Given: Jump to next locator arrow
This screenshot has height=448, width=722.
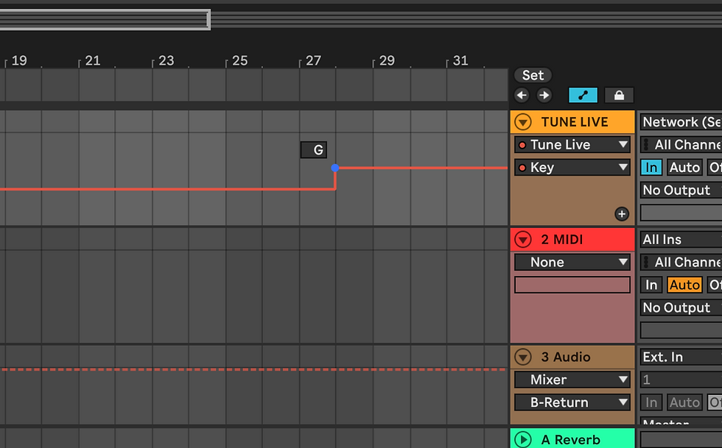Looking at the screenshot, I should point(544,95).
